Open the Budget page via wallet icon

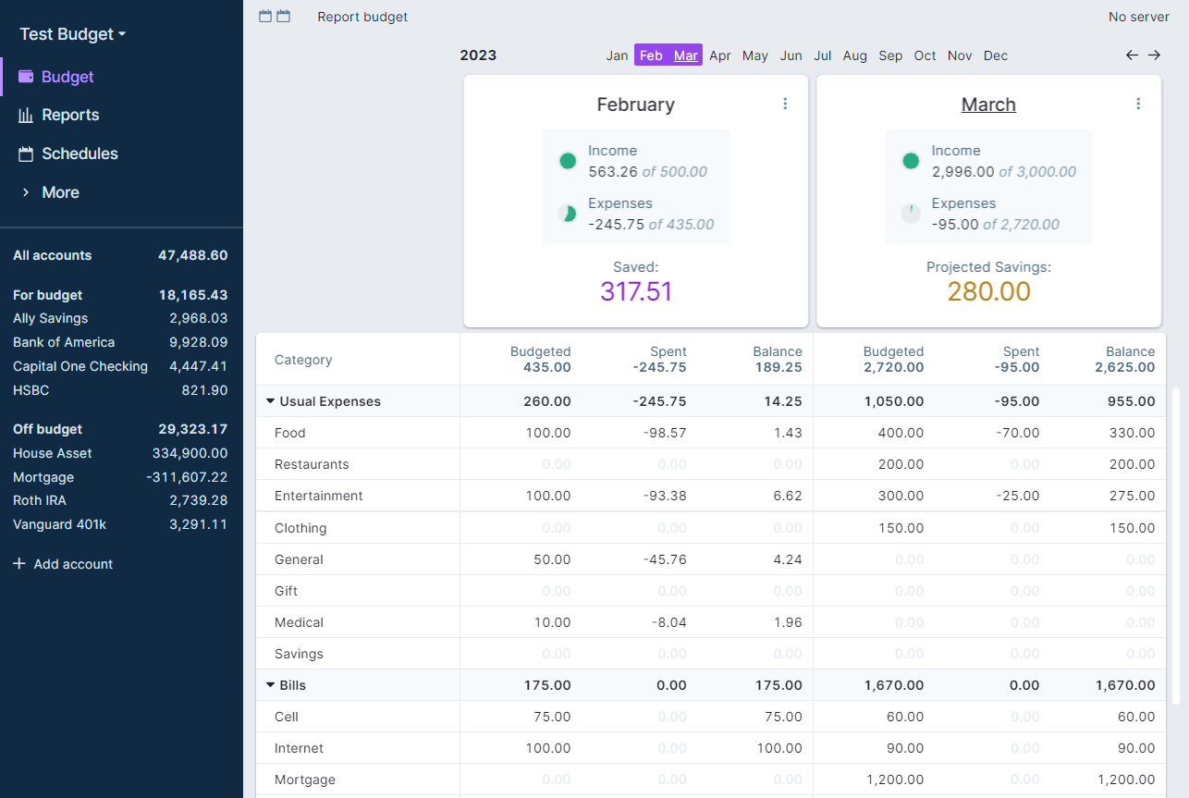[x=26, y=77]
